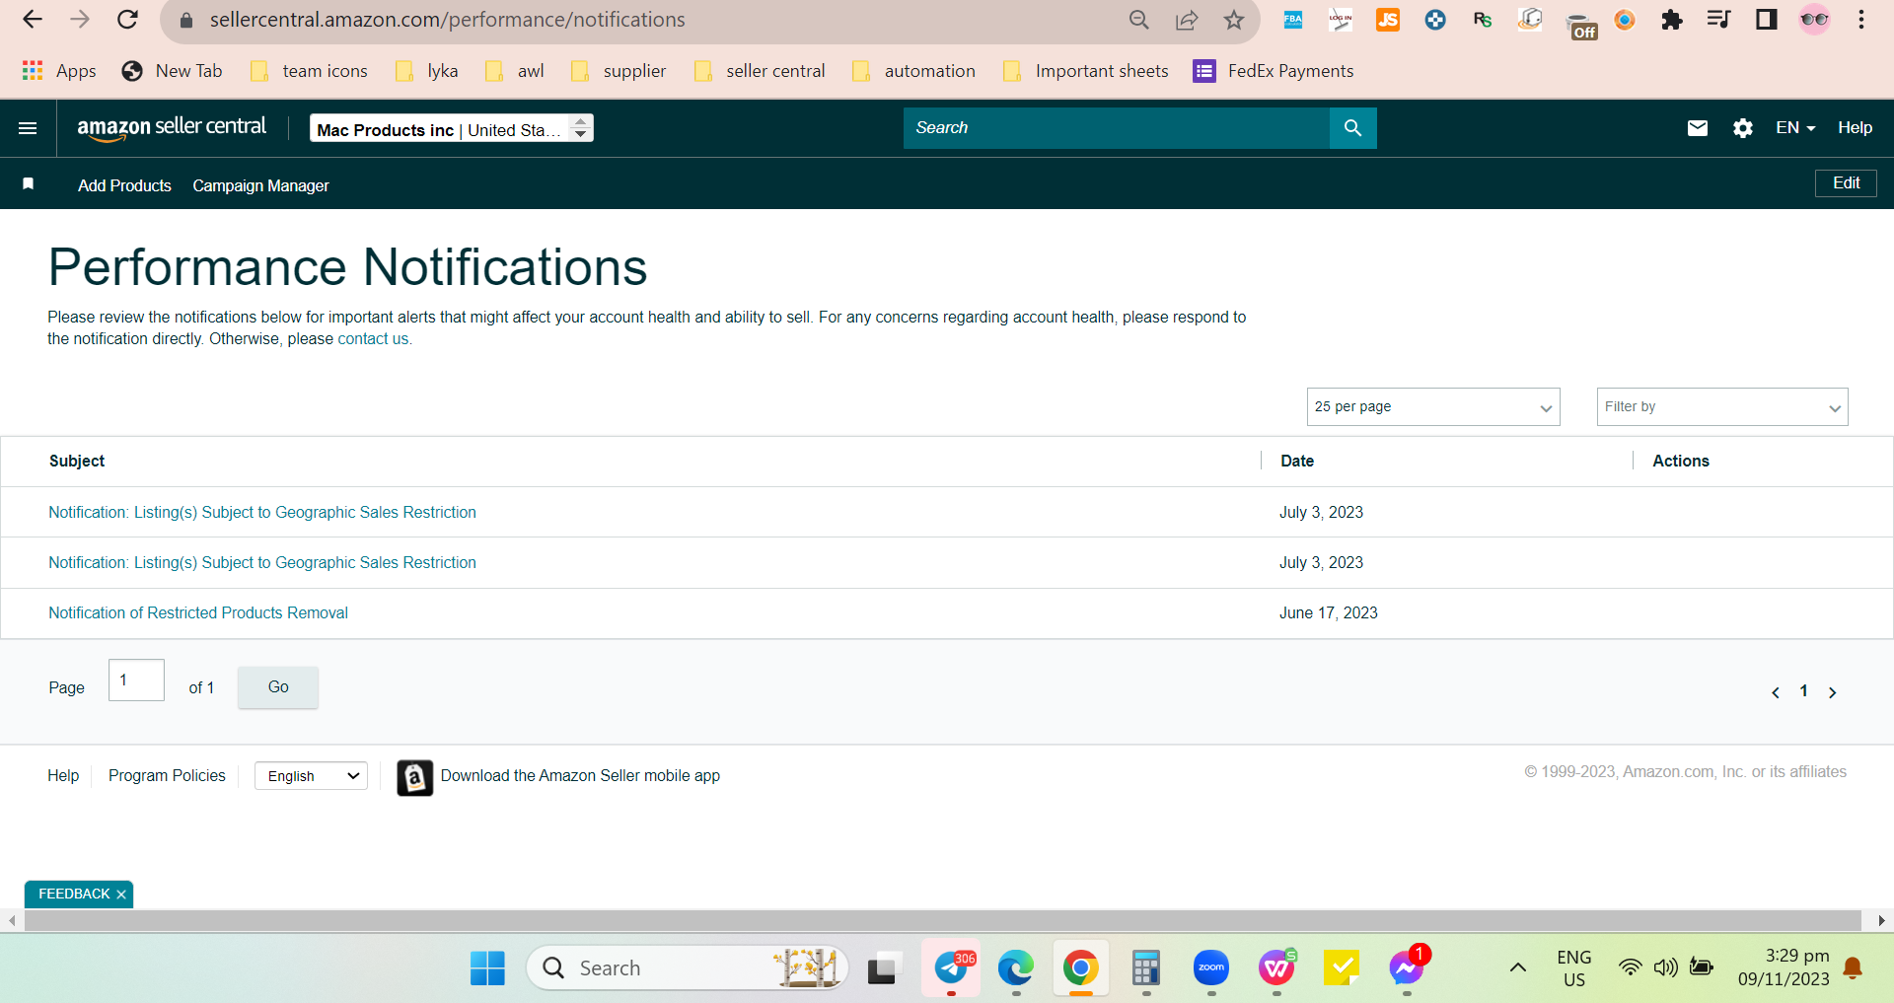Viewport: 1894px width, 1003px height.
Task: Bookmark this page with the star icon
Action: (x=1233, y=20)
